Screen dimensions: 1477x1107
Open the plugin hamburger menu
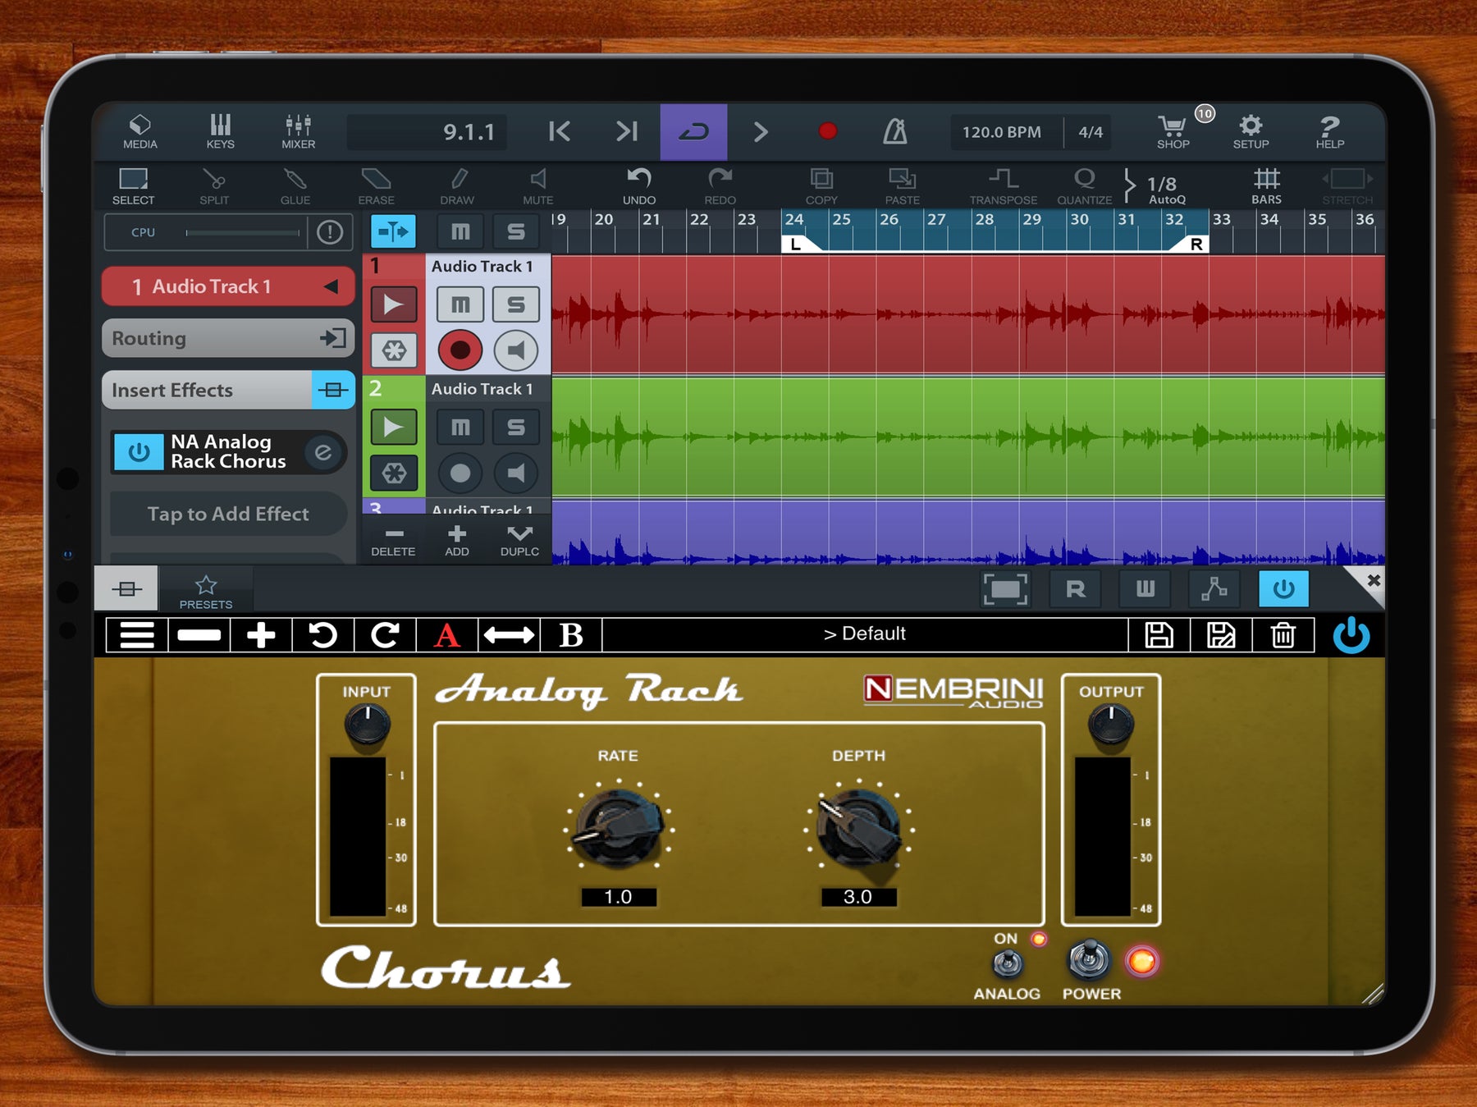(135, 634)
